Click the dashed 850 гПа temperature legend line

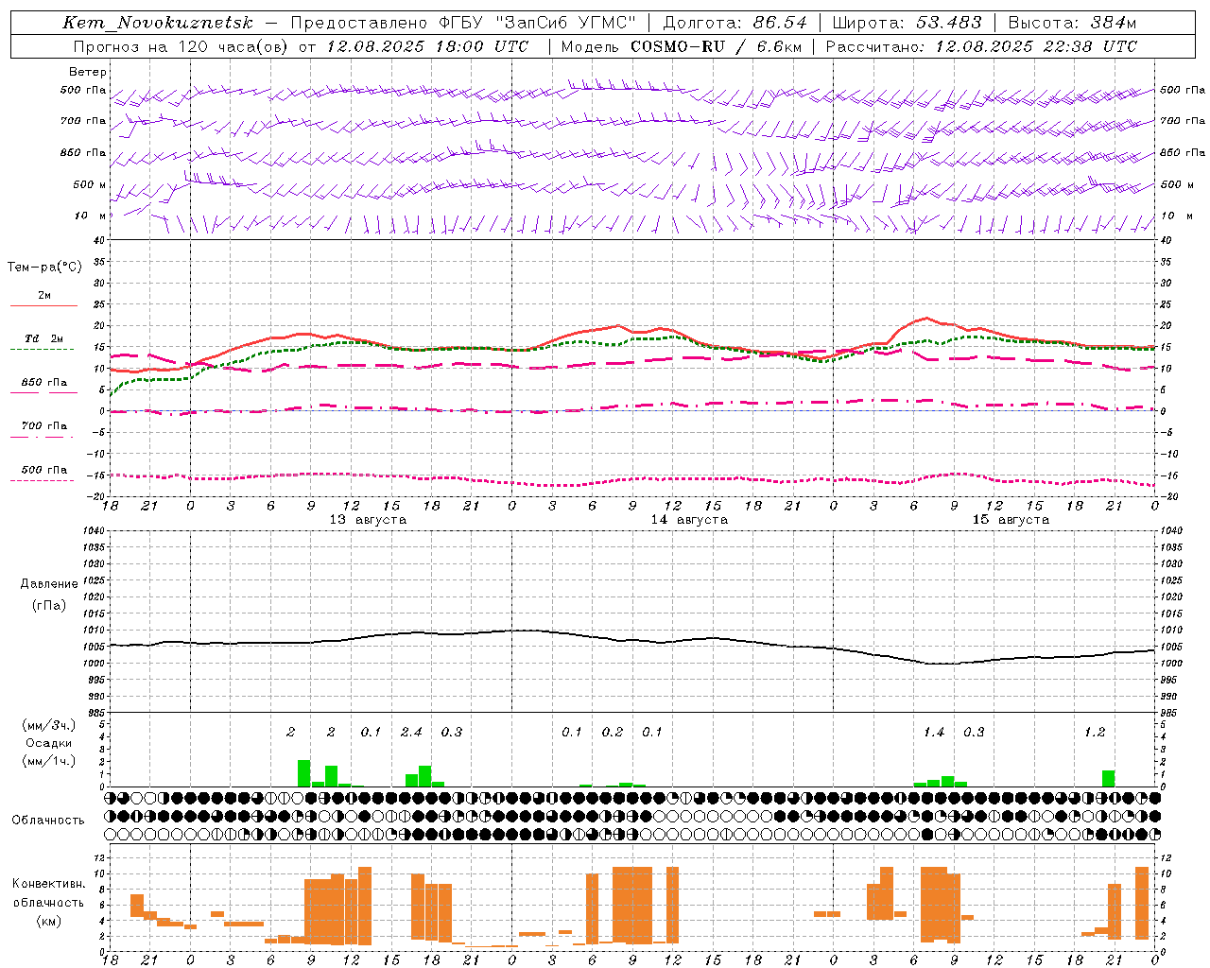[x=43, y=392]
